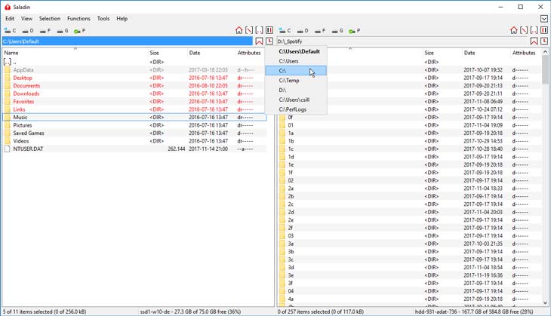
Task: Open bookmarks icon in left pane
Action: tap(260, 41)
